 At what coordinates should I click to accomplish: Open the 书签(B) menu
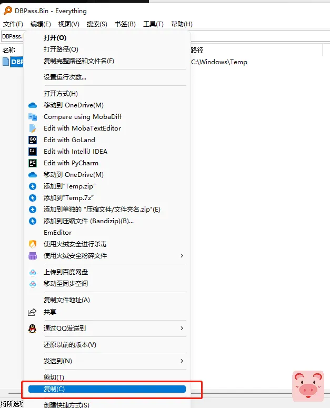(x=125, y=24)
